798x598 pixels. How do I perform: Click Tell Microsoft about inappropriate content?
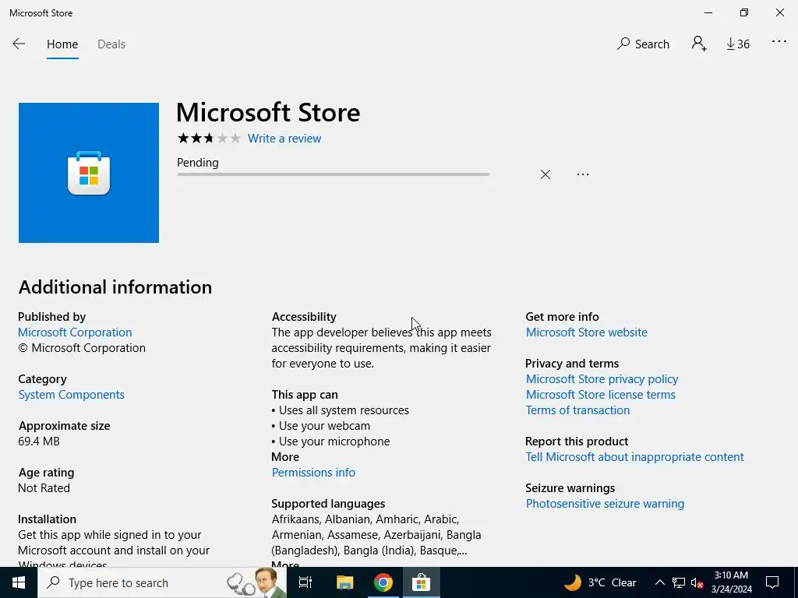point(634,456)
